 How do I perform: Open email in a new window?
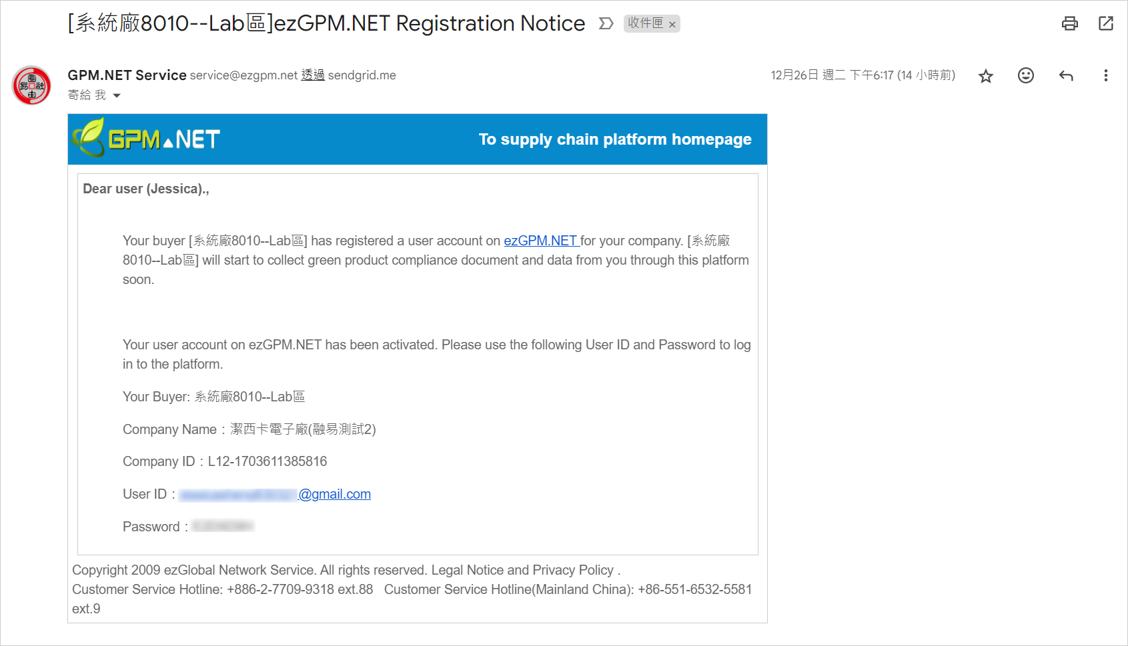pos(1106,23)
